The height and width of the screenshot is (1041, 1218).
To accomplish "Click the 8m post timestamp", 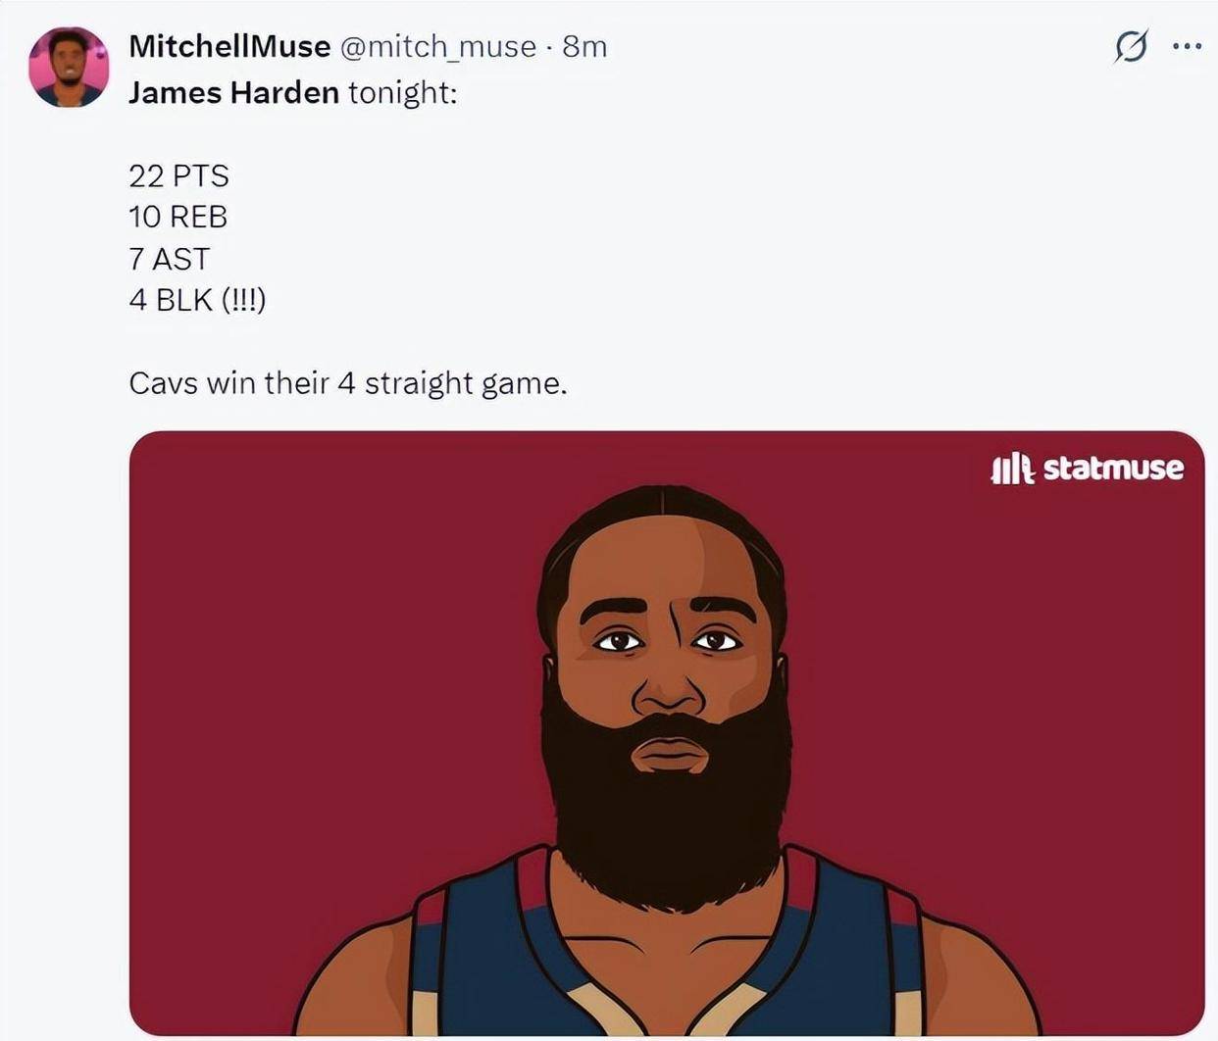I will tap(584, 46).
